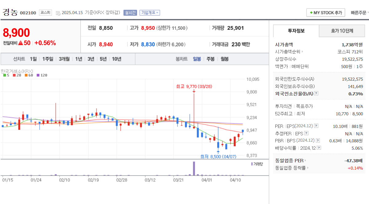Click the 상장주식수 value 19,522,575
Screen dimensions: 369x204
pos(352,59)
